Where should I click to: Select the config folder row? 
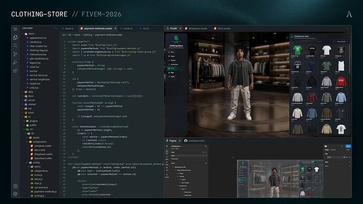point(36,162)
